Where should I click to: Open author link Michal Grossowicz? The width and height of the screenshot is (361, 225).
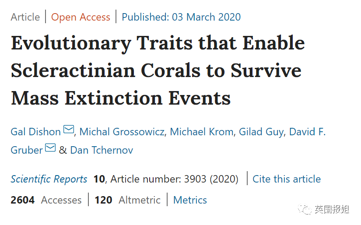pyautogui.click(x=122, y=132)
